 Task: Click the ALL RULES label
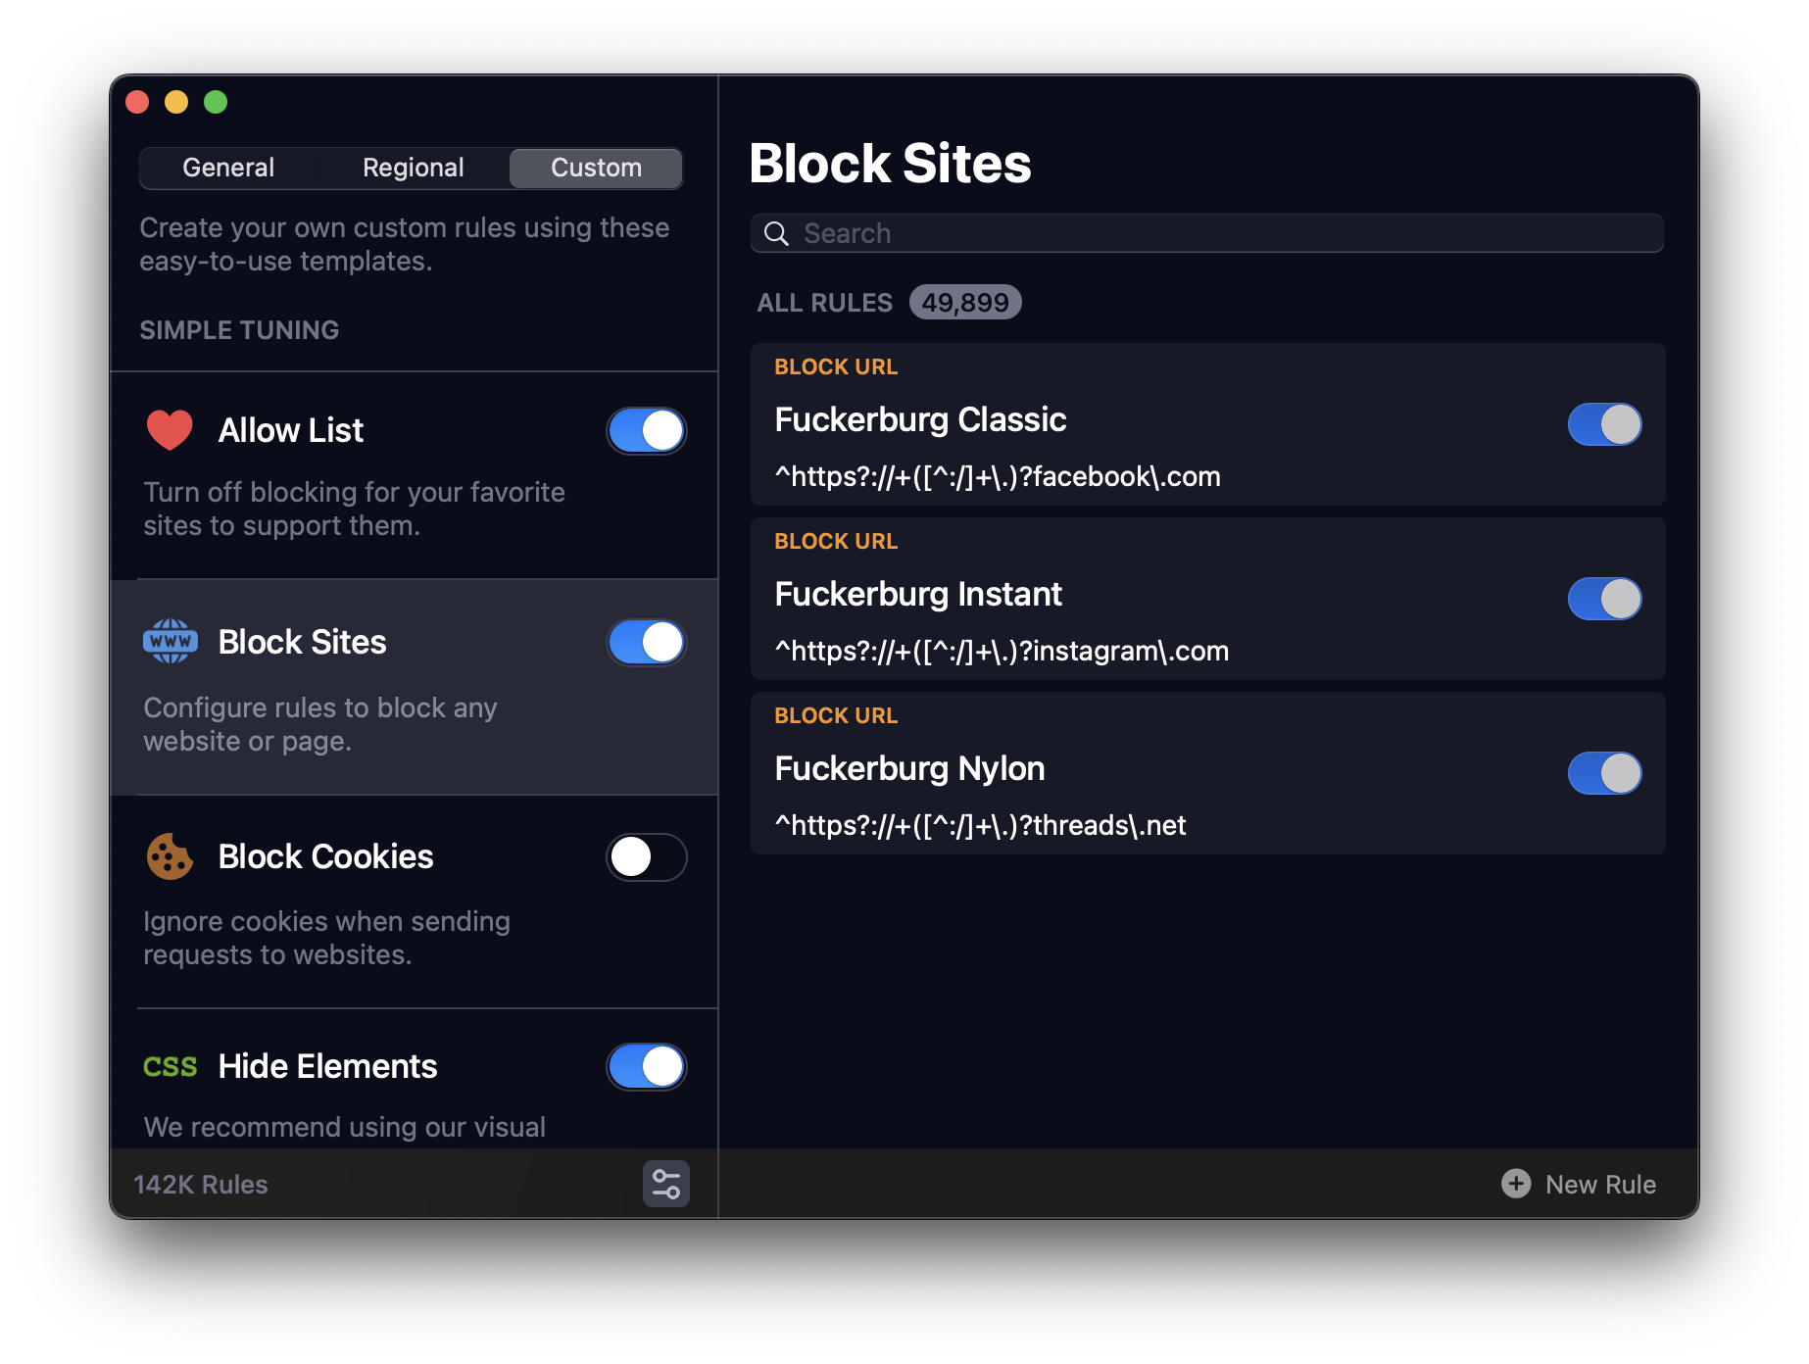825,303
